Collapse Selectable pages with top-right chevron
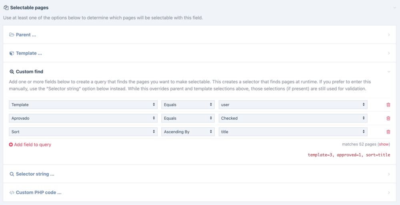Viewport: 400px width, 205px height. pyautogui.click(x=394, y=8)
